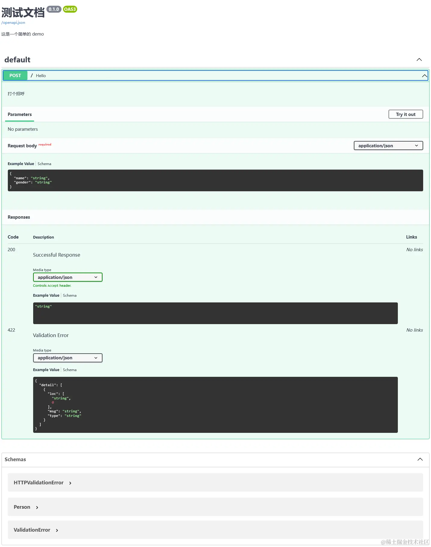Click the "Successful Response" description text
This screenshot has width=431, height=547.
pyautogui.click(x=57, y=255)
